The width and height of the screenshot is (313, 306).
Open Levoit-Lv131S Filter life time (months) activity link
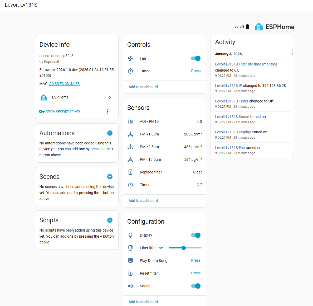click(246, 64)
